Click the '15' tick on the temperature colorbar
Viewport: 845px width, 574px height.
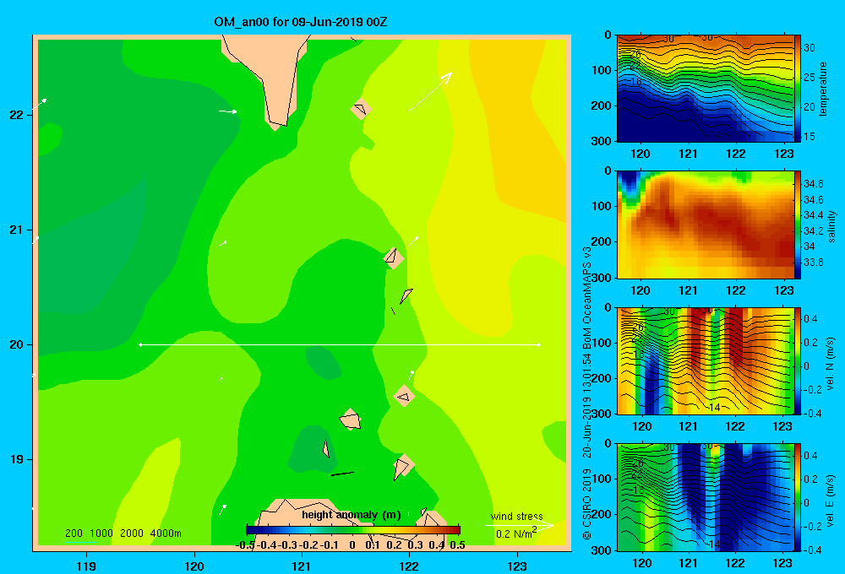810,137
